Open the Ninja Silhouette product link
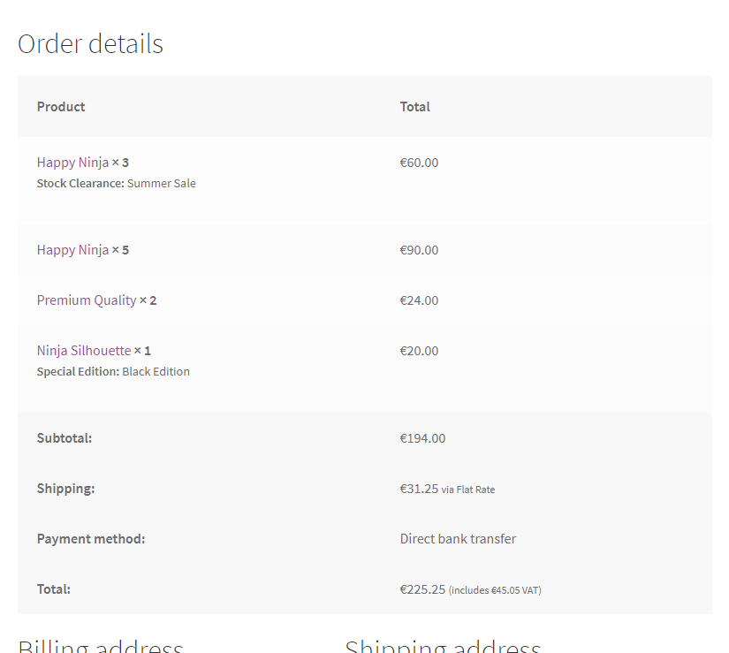 [x=84, y=351]
